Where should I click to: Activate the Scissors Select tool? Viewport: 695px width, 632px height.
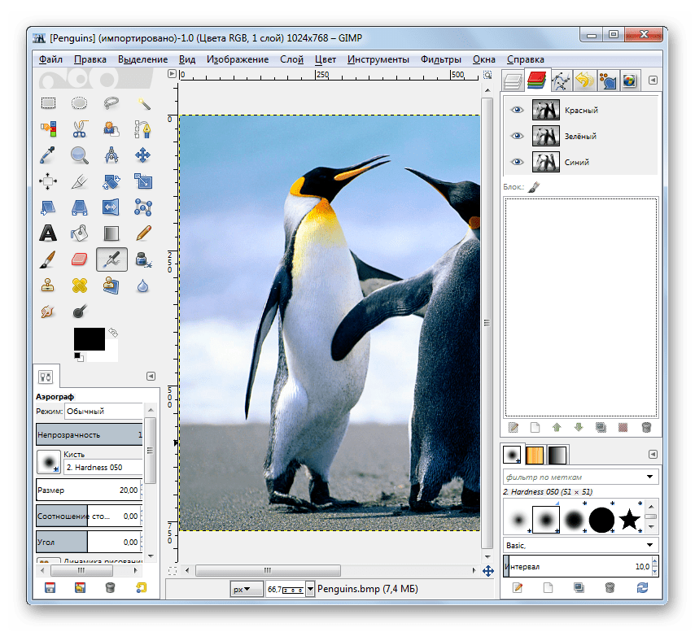coord(79,129)
